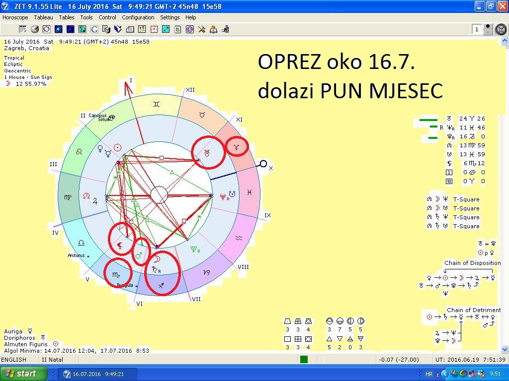The height and width of the screenshot is (381, 509).
Task: Click the chart number input field
Action: [477, 29]
